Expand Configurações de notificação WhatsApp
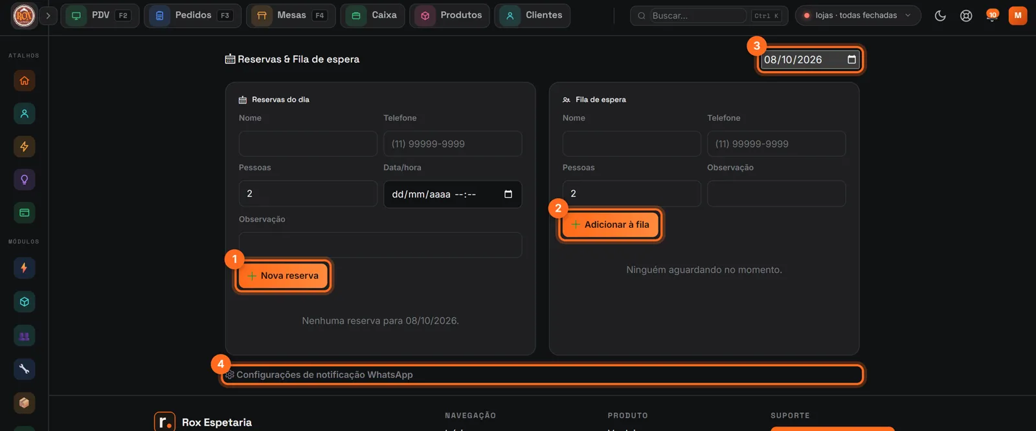Viewport: 1036px width, 431px height. click(x=543, y=375)
